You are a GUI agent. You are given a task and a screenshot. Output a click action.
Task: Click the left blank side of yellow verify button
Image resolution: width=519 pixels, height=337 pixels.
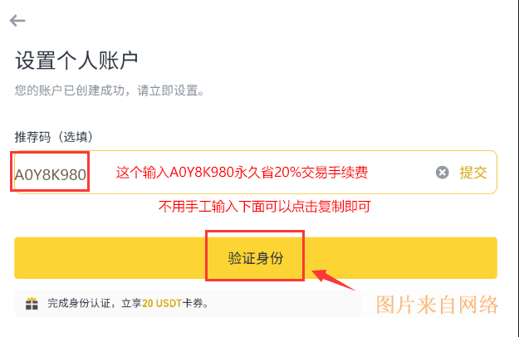[x=110, y=258]
